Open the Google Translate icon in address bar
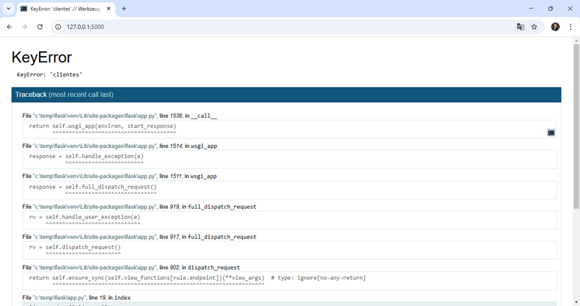580x306 pixels. [x=520, y=27]
